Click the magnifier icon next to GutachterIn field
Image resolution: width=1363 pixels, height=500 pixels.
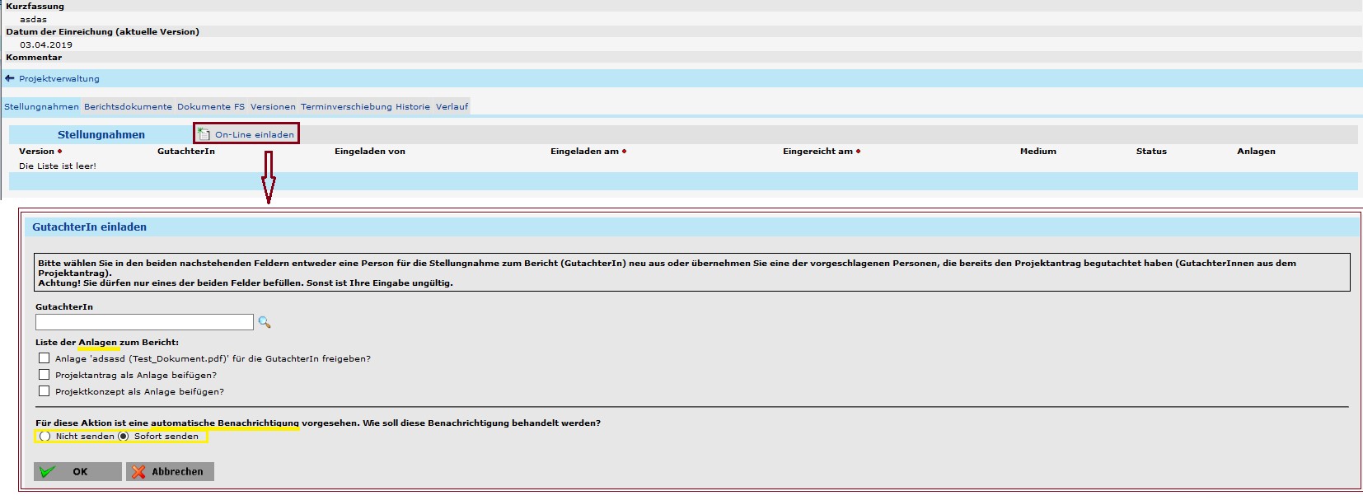[x=265, y=322]
